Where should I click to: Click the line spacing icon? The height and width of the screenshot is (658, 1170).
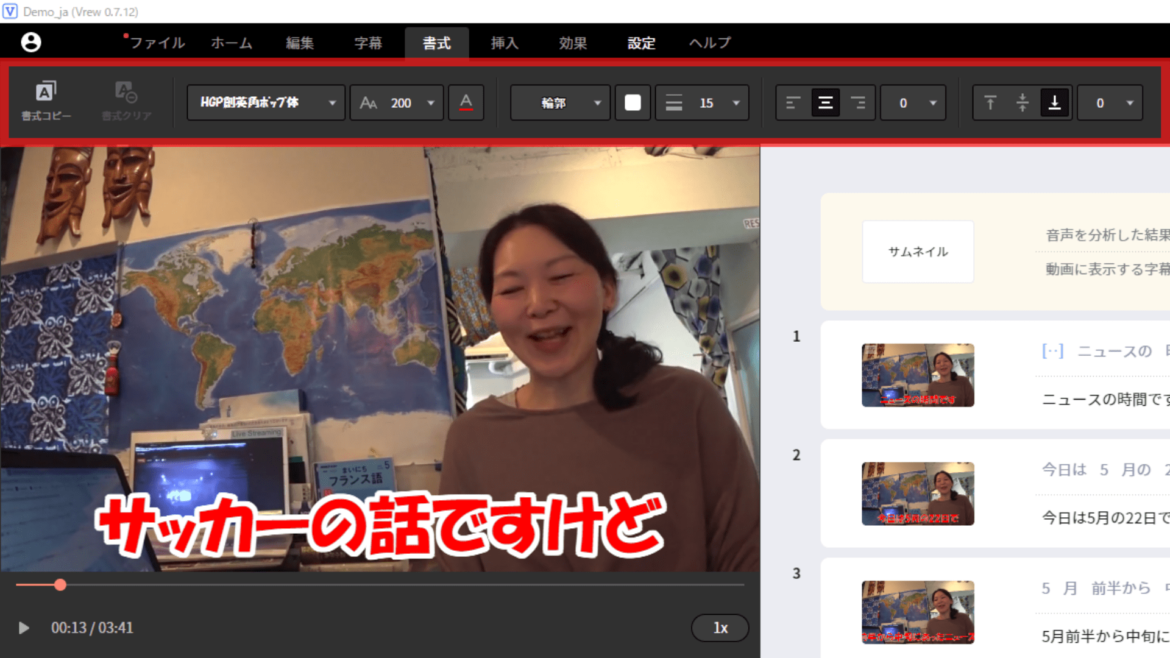tap(673, 103)
